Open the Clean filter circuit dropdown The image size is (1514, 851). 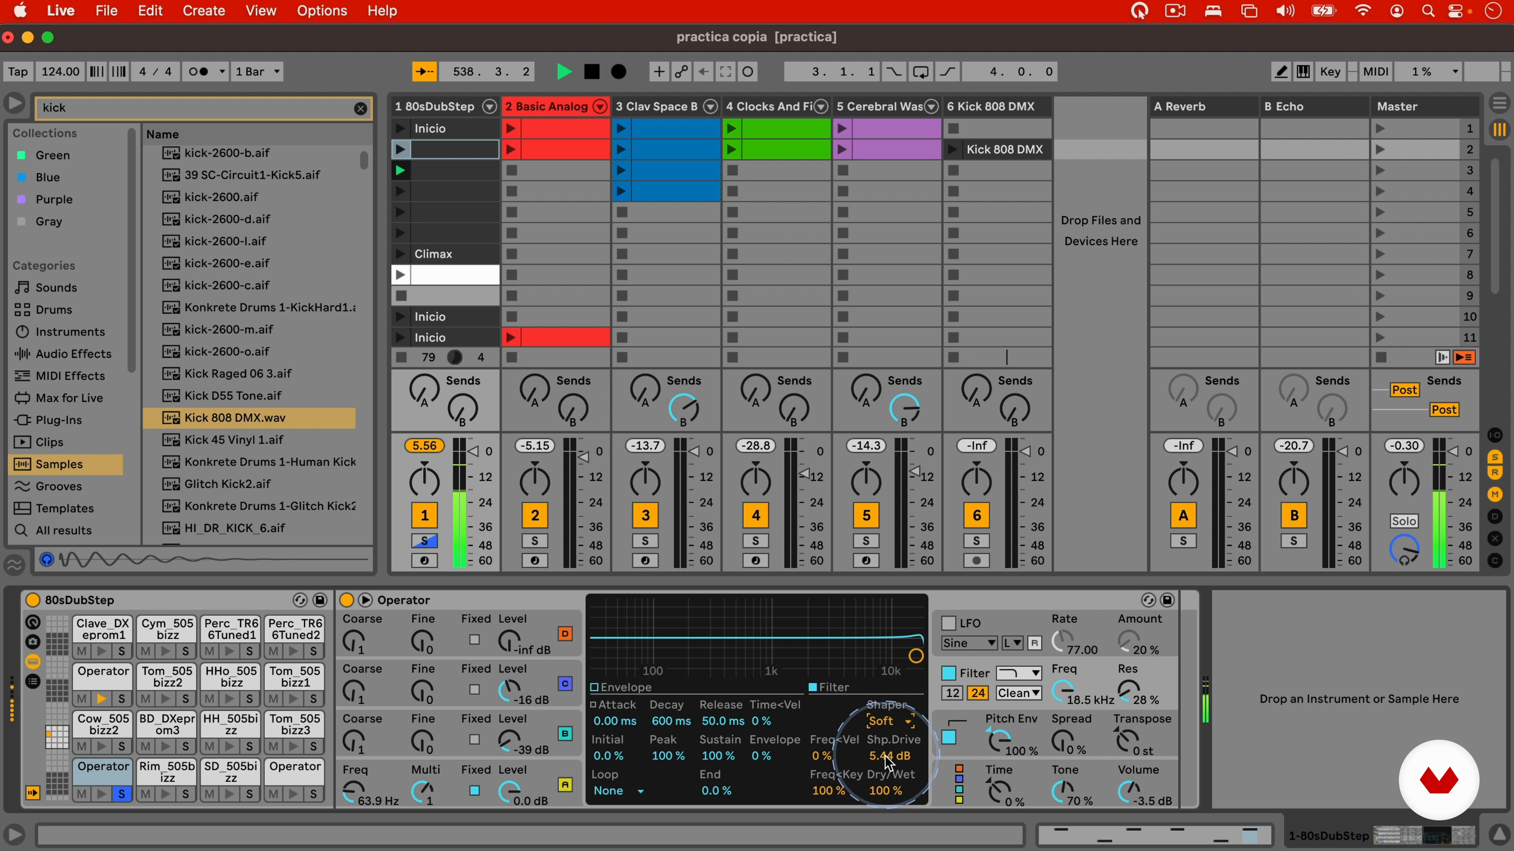pos(1018,693)
